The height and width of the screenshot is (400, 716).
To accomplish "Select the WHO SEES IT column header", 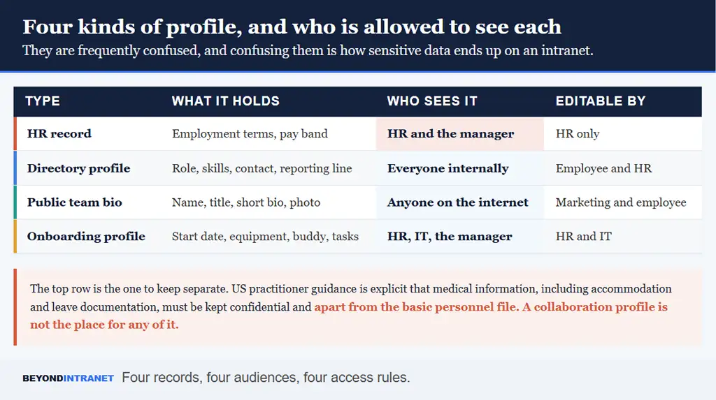I will click(432, 101).
